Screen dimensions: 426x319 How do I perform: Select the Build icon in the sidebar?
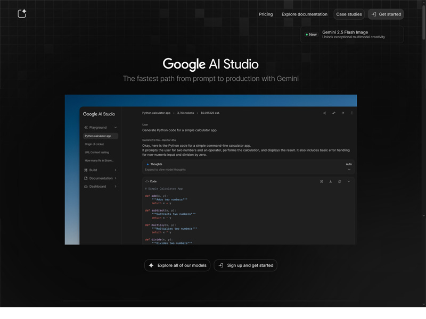(86, 170)
